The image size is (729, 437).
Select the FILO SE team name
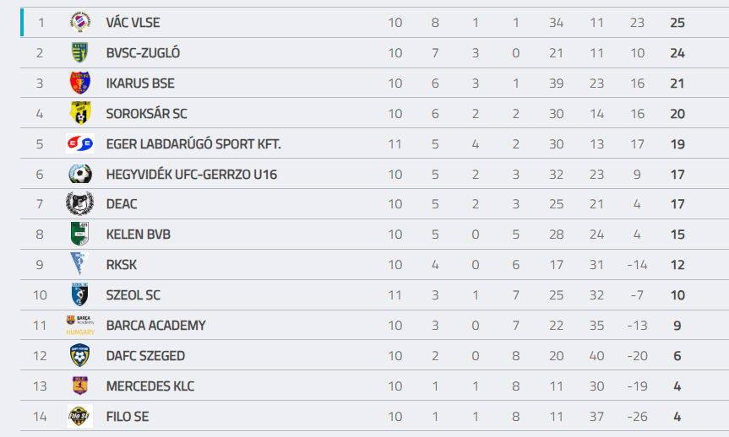pos(128,417)
